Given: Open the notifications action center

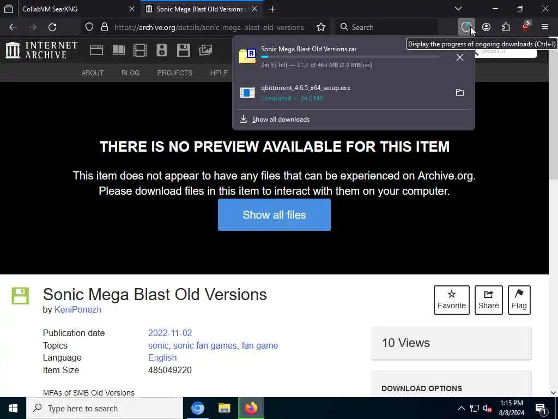Looking at the screenshot, I should pos(541,408).
